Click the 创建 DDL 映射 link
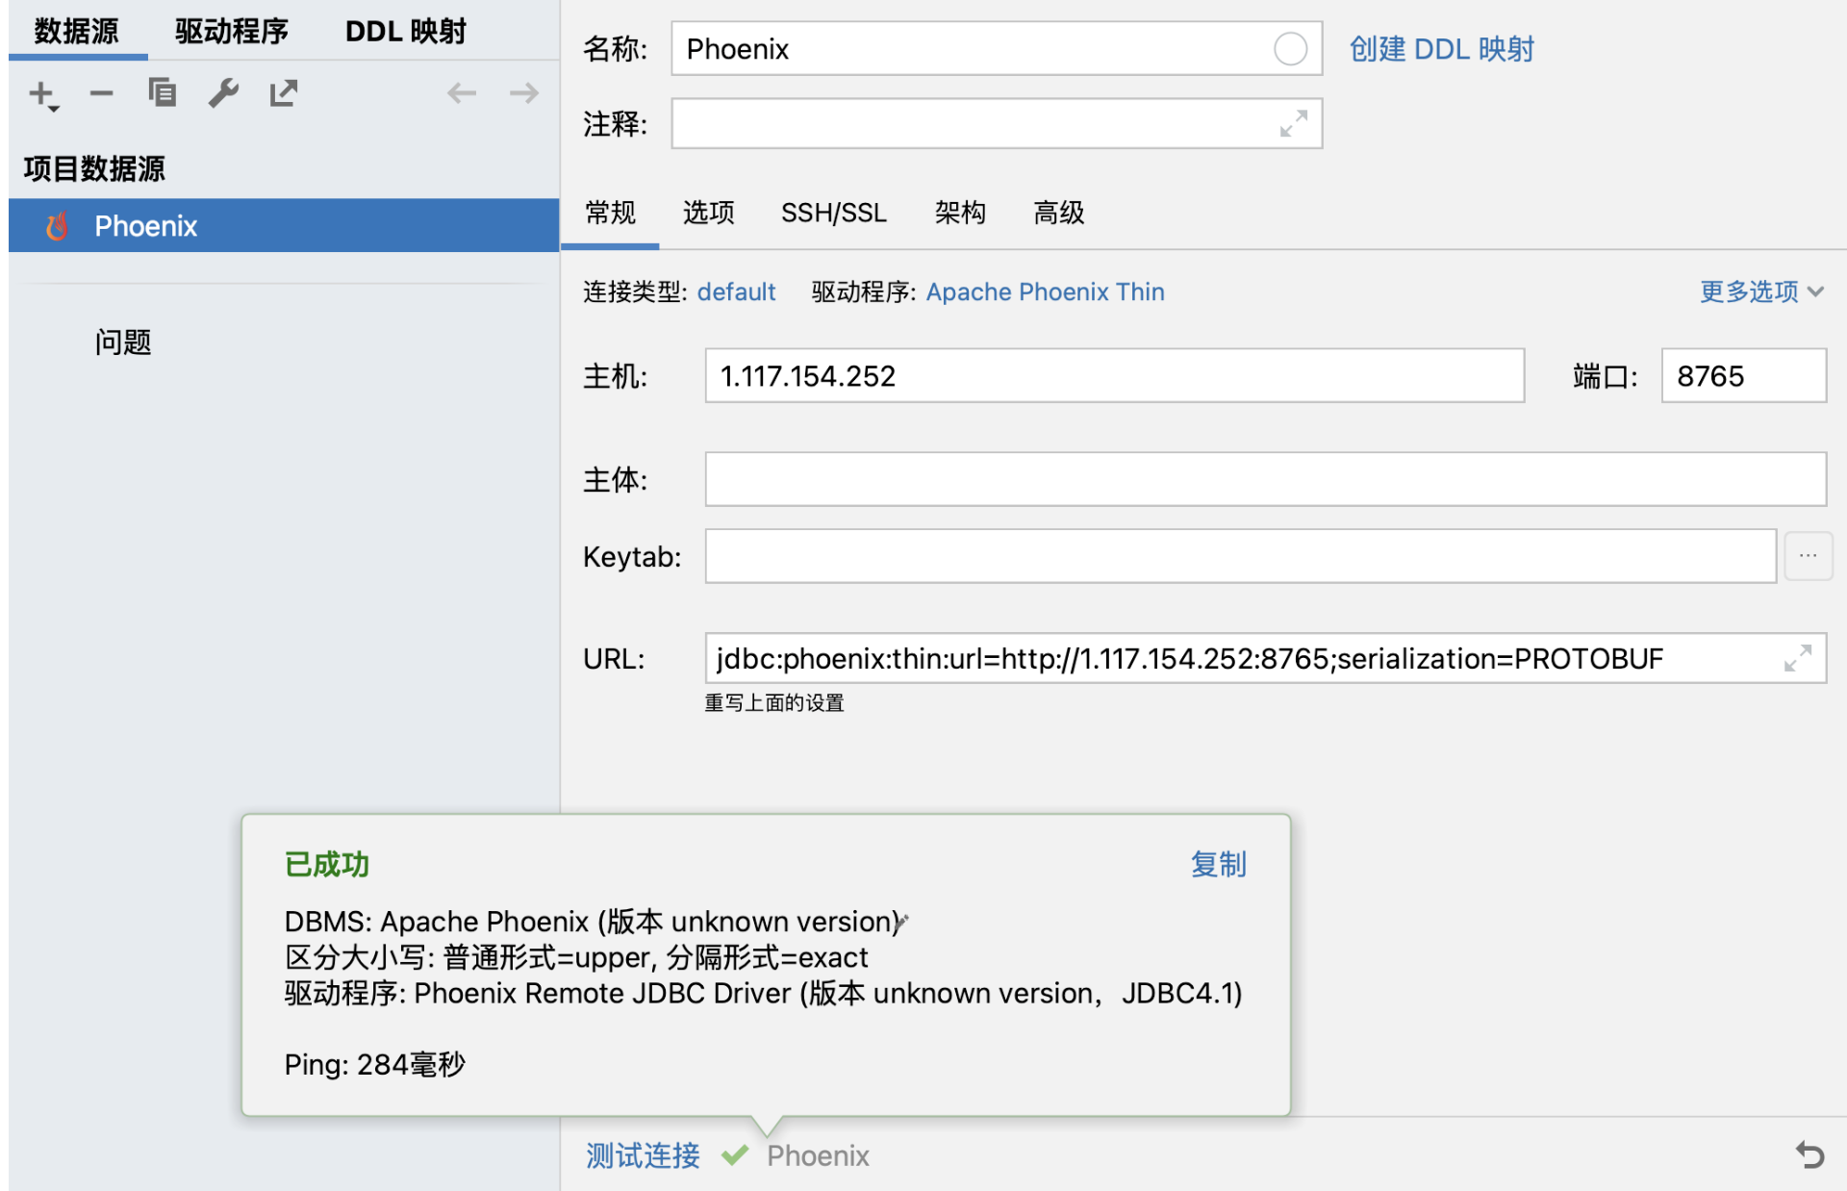The width and height of the screenshot is (1847, 1191). [1441, 49]
